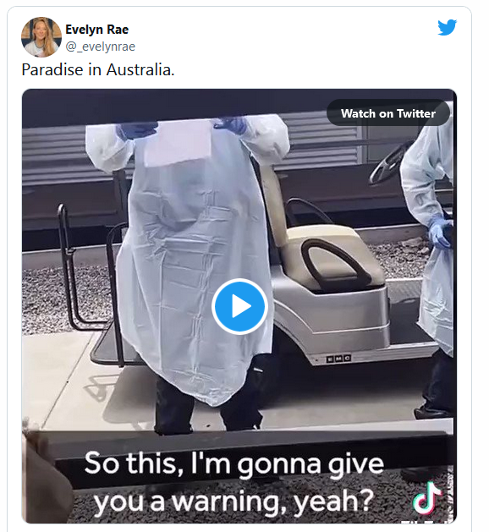Click the EMC badge on the golf cart
The width and height of the screenshot is (489, 532).
(338, 359)
